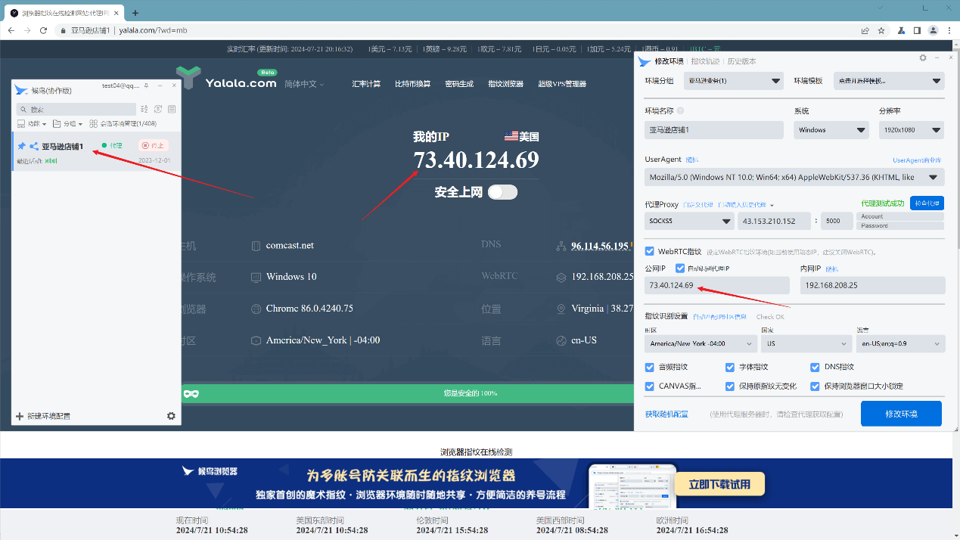Image resolution: width=960 pixels, height=540 pixels.
Task: Open the 汇率计算 menu on Yalala
Action: point(368,83)
